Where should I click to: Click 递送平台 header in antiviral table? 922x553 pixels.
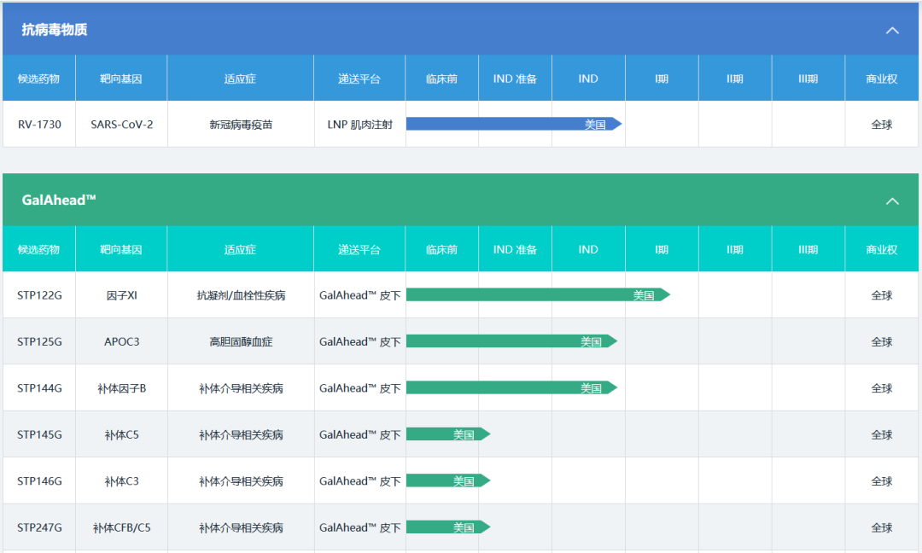[359, 79]
